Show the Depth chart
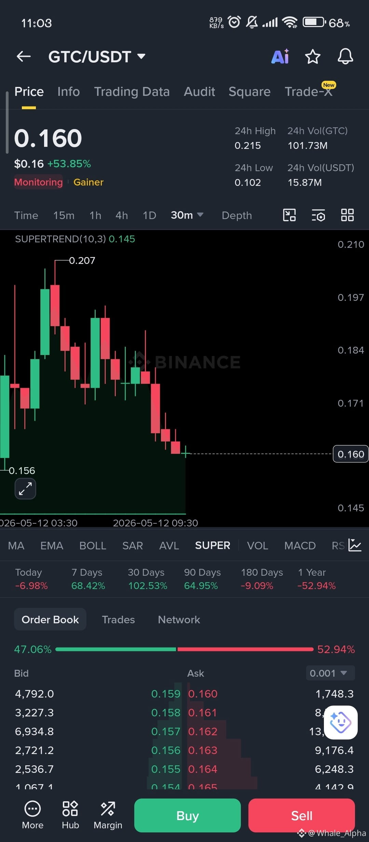 point(237,215)
